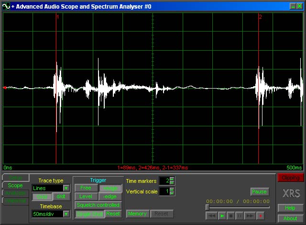The width and height of the screenshot is (306, 225).
Task: Open the About button
Action: tap(290, 218)
